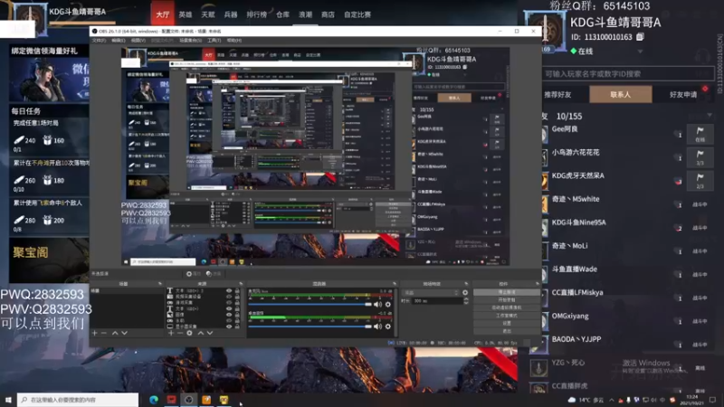Switch to the 英雄 game tab
The image size is (724, 407).
click(x=186, y=14)
